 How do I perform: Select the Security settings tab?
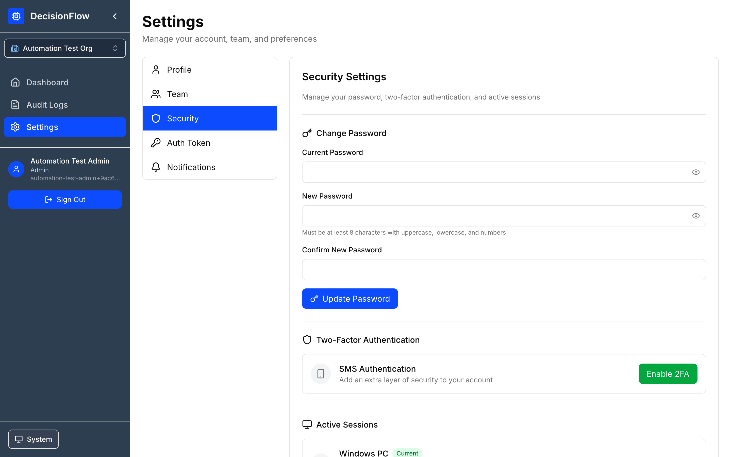(210, 119)
